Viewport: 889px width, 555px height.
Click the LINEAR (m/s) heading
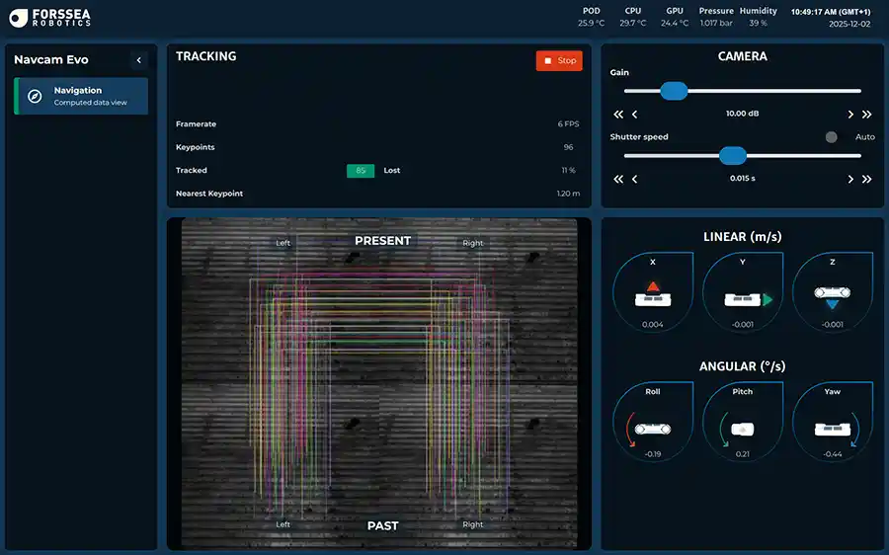pyautogui.click(x=742, y=237)
